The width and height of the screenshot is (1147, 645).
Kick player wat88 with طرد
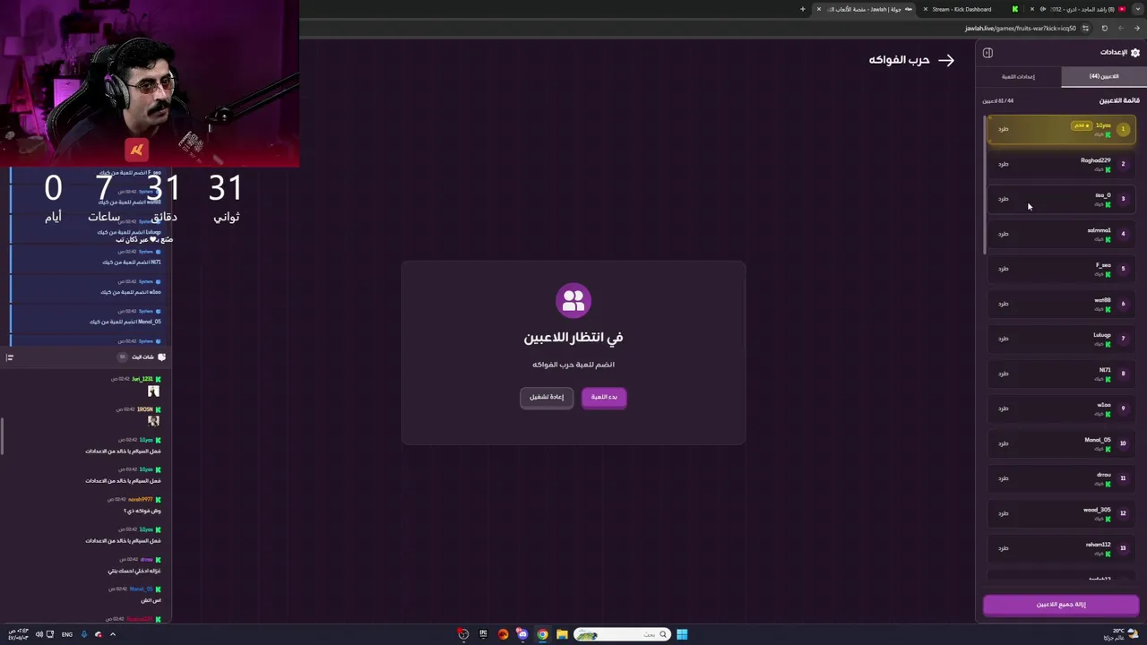point(1004,304)
